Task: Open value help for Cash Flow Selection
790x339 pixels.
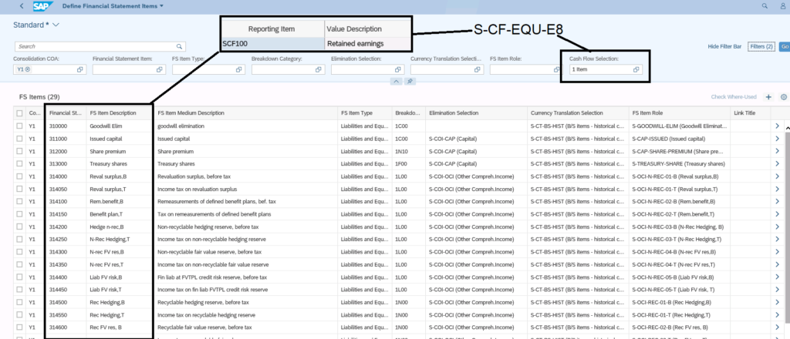Action: click(x=636, y=69)
